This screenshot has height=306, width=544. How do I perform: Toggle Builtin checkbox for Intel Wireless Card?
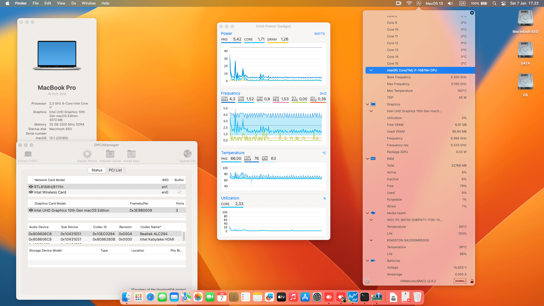(179, 192)
